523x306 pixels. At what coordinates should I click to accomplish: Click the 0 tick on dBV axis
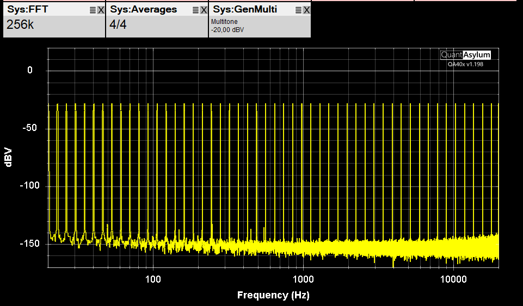(x=30, y=70)
